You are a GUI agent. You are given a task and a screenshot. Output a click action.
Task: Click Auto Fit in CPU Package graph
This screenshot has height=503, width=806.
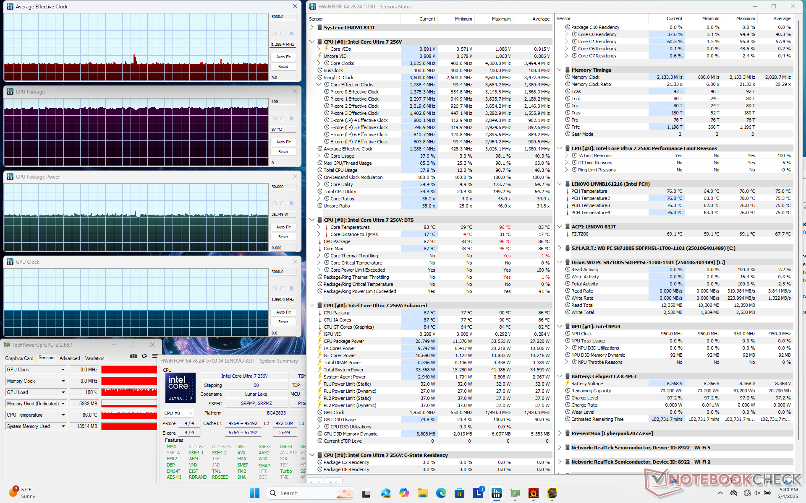[x=283, y=142]
